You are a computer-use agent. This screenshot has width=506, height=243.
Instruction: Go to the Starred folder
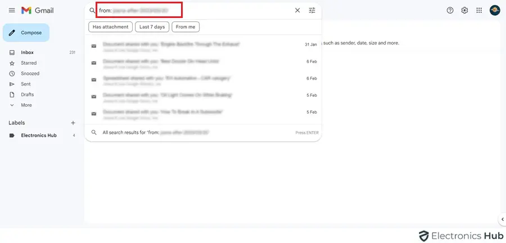pos(29,63)
